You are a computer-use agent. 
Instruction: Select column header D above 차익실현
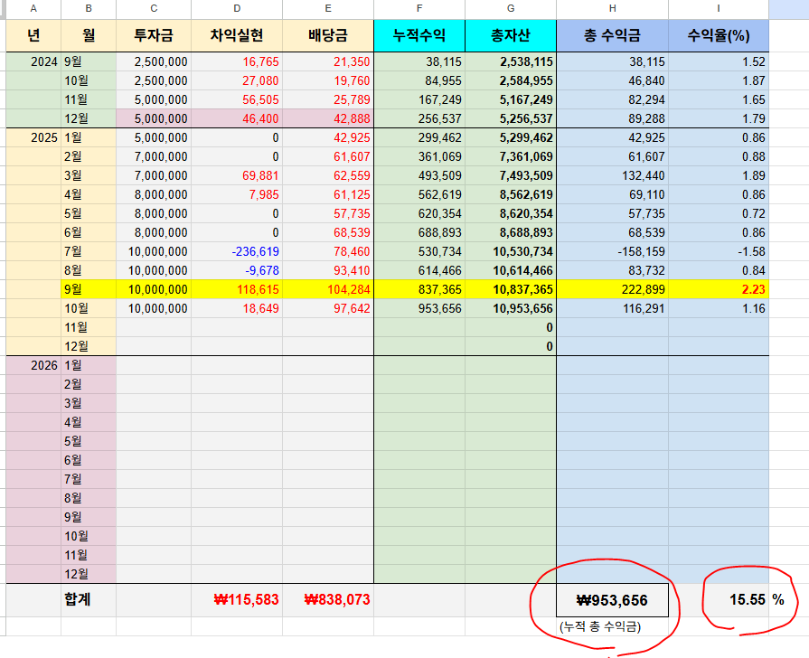(236, 8)
